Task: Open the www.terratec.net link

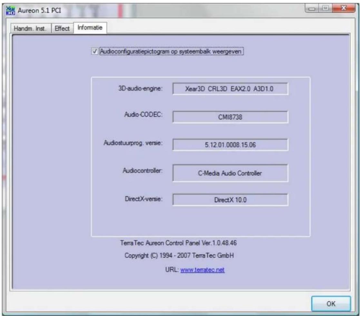Action: [202, 270]
